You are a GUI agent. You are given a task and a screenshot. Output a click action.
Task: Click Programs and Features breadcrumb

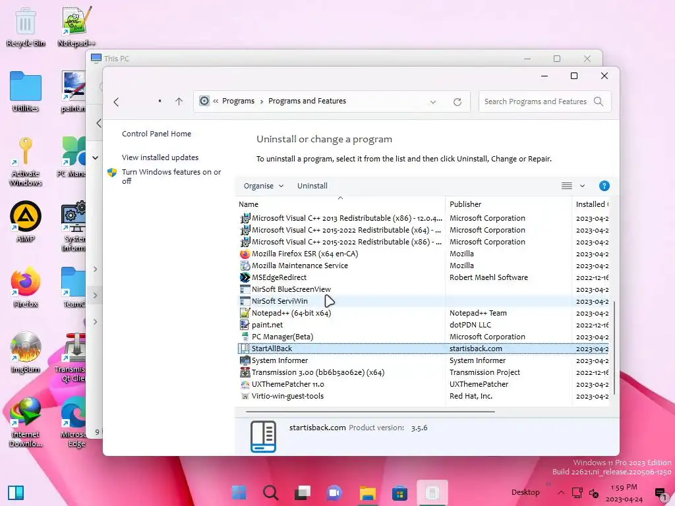tap(307, 101)
